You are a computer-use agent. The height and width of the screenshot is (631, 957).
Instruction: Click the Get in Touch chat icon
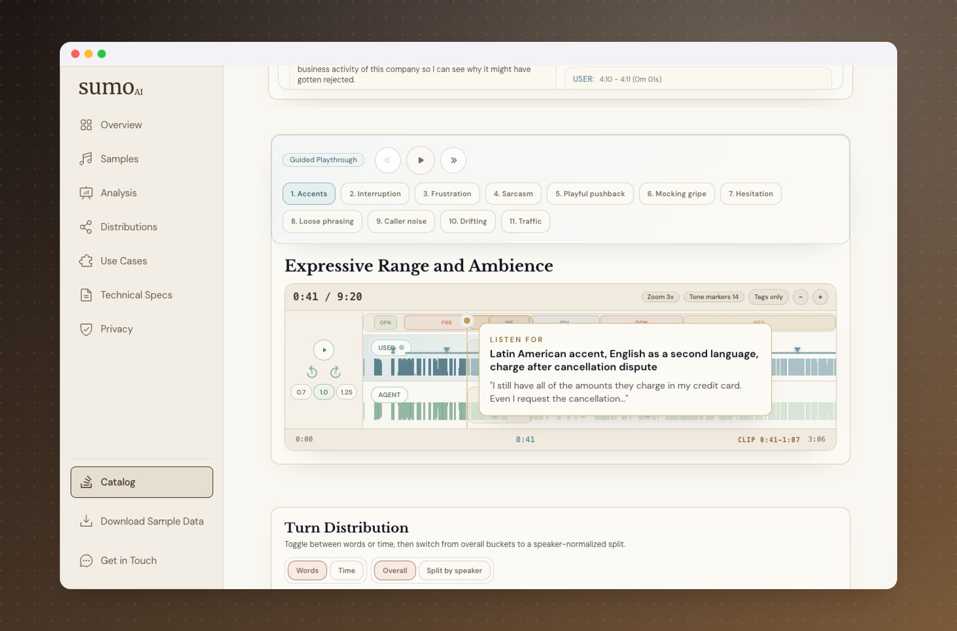(x=86, y=560)
